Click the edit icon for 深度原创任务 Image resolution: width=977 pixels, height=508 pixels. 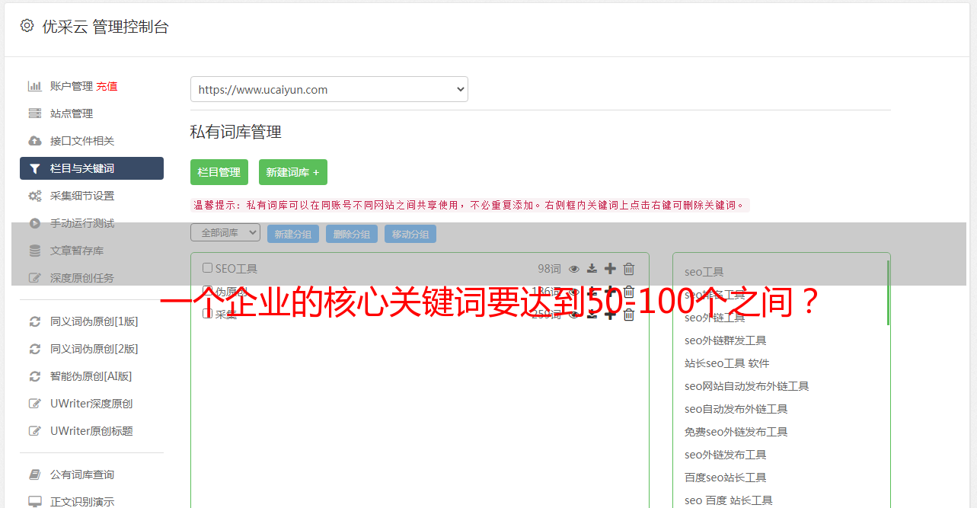click(x=34, y=278)
